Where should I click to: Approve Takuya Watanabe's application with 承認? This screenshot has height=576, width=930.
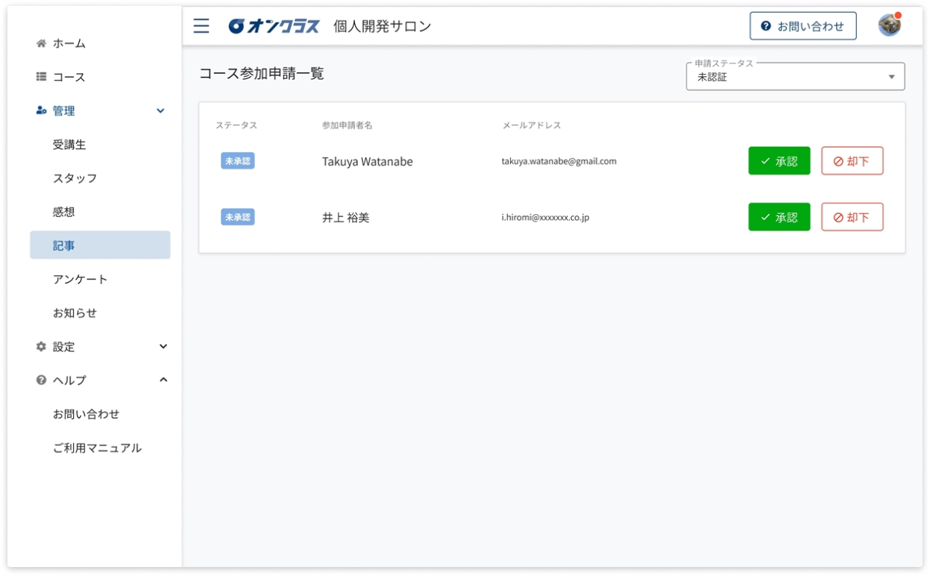point(779,160)
